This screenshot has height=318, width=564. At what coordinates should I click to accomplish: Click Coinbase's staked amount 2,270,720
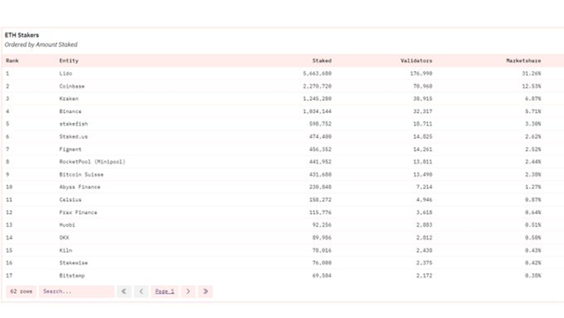pyautogui.click(x=317, y=86)
